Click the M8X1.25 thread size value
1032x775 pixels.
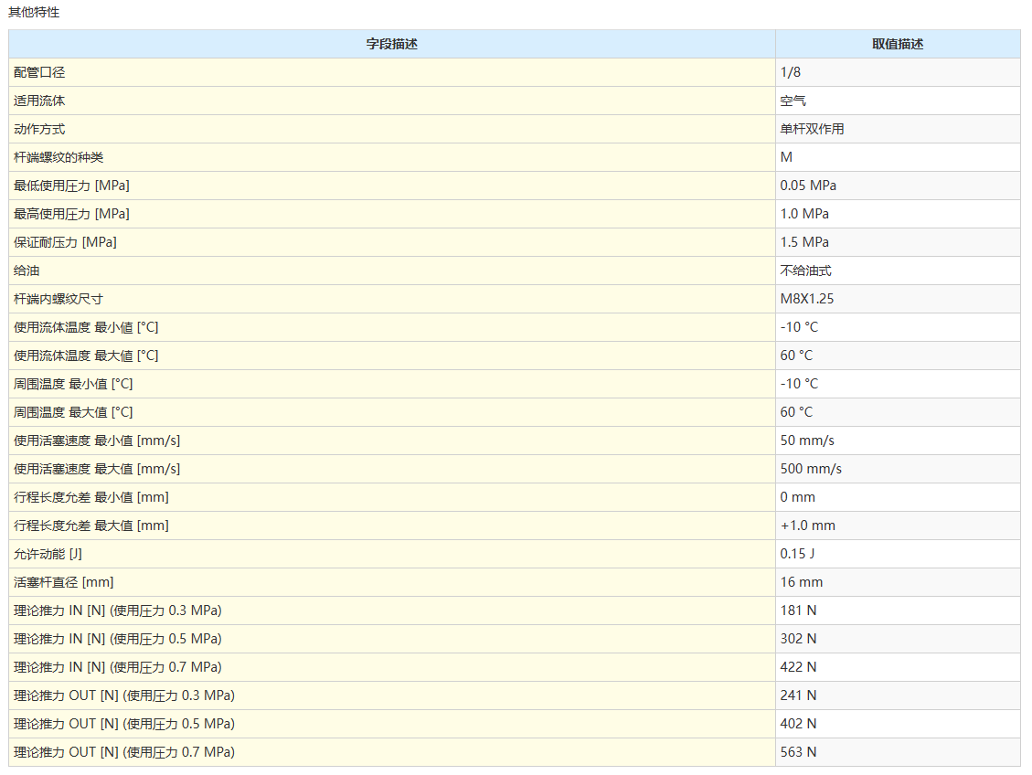pyautogui.click(x=807, y=299)
